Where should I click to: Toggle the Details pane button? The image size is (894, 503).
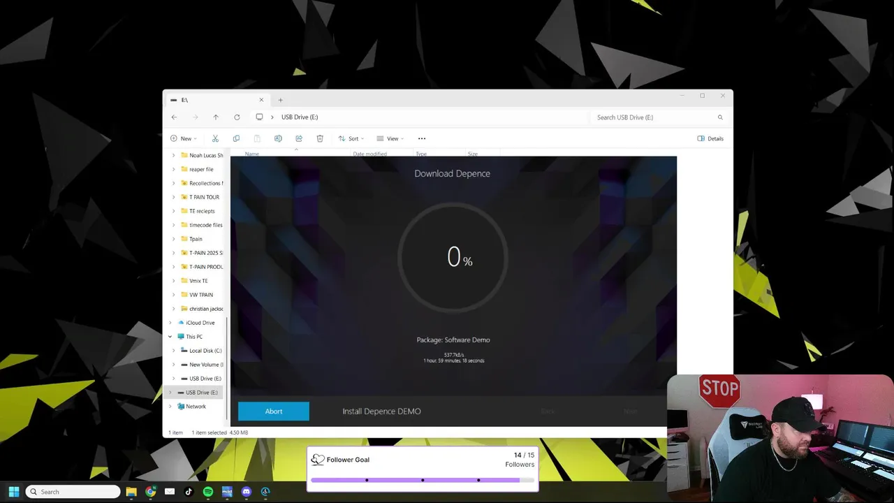coord(710,138)
